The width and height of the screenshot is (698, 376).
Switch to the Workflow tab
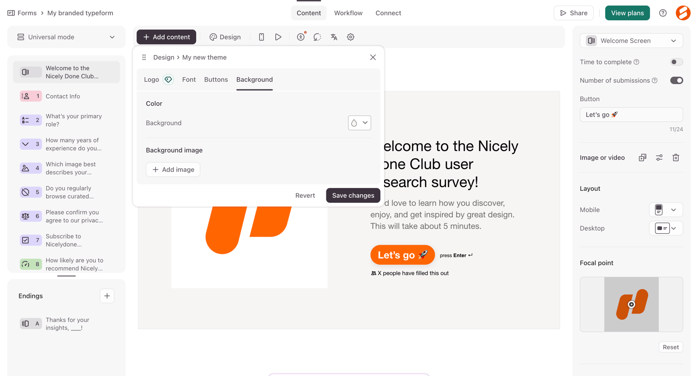pyautogui.click(x=348, y=13)
